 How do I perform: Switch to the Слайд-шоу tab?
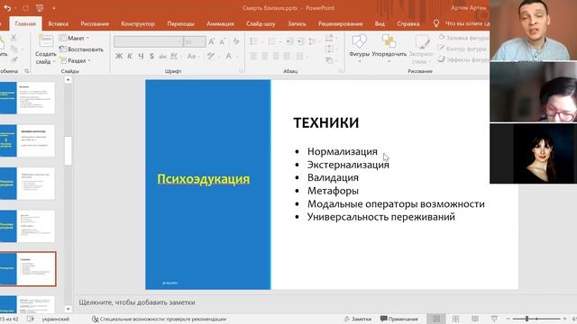coord(261,23)
